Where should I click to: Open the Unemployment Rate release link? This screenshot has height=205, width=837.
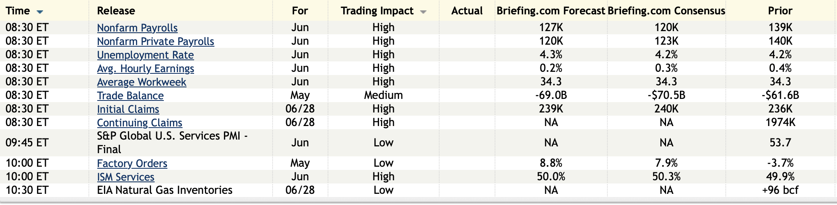tap(145, 55)
